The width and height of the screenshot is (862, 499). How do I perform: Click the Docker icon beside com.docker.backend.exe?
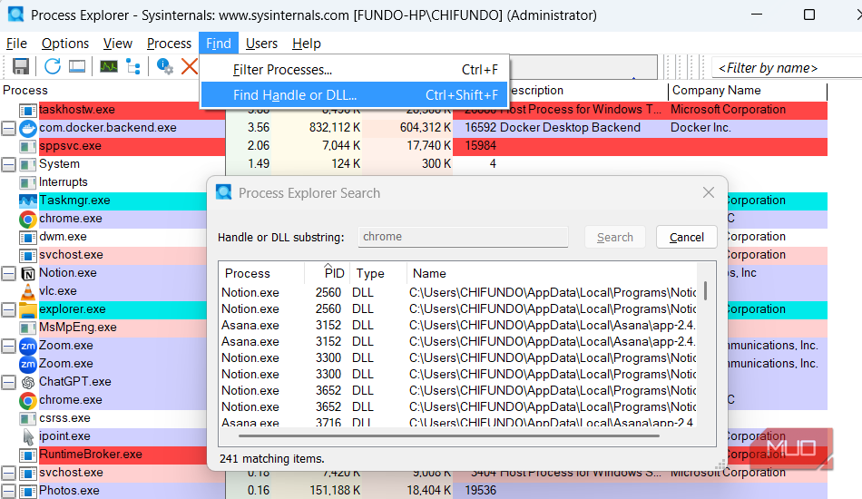click(x=27, y=128)
